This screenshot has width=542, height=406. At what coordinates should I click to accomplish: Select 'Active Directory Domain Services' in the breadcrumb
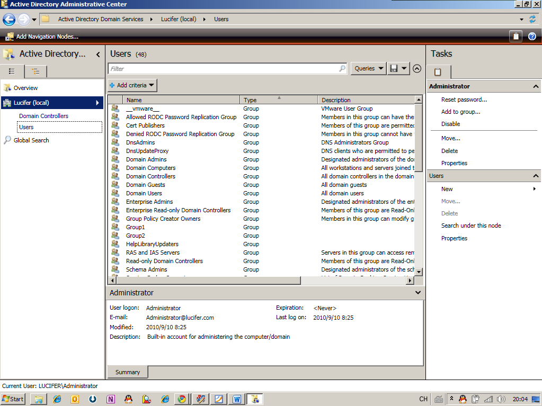point(101,20)
